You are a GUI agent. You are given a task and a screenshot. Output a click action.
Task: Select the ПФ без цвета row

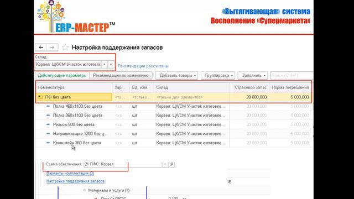pos(173,97)
